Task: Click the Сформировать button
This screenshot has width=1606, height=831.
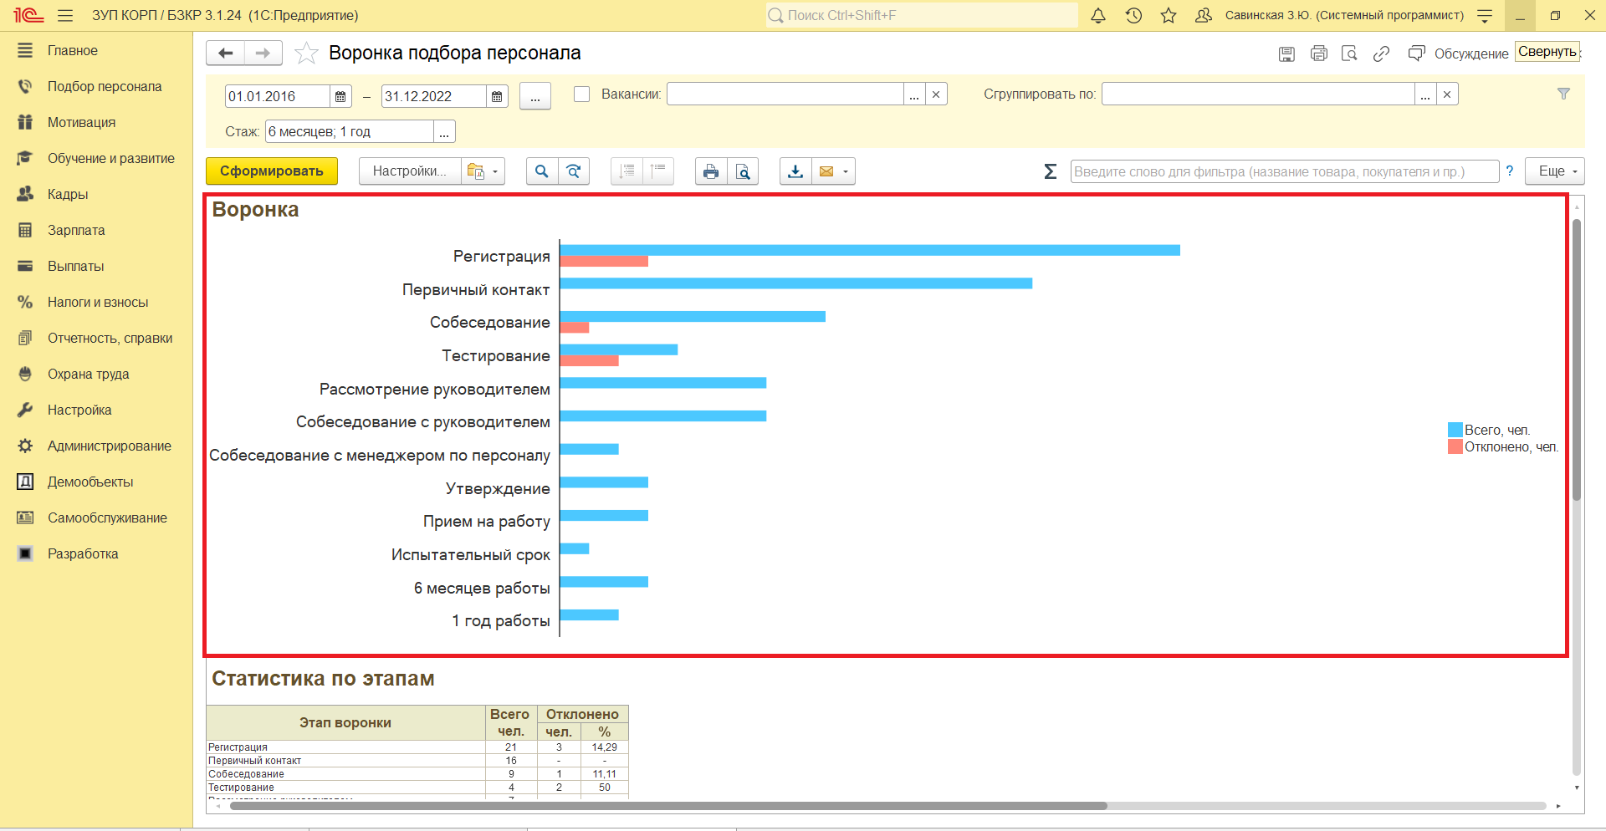Action: click(x=272, y=171)
